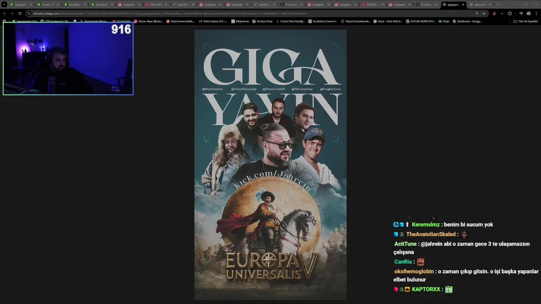Open the zoom magnifier icon in the address bar
This screenshot has width=541, height=304.
477,14
